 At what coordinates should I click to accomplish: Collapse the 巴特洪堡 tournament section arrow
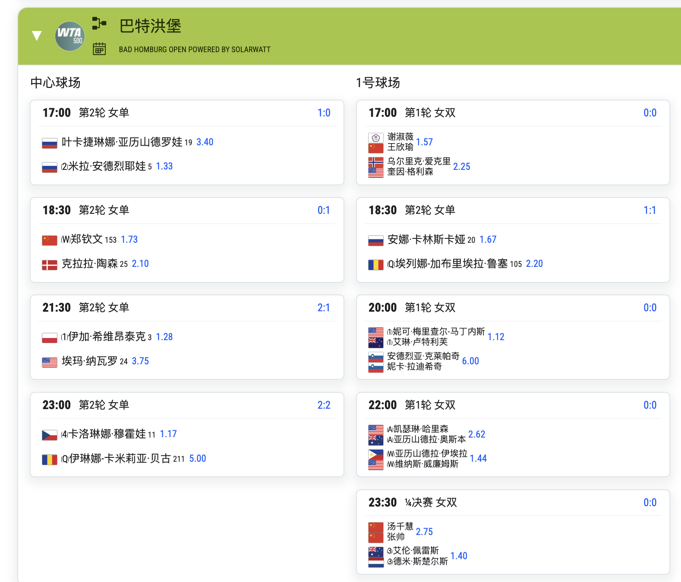coord(37,36)
